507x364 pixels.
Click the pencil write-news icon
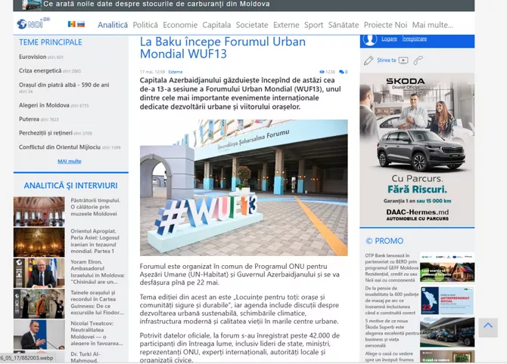tap(369, 60)
